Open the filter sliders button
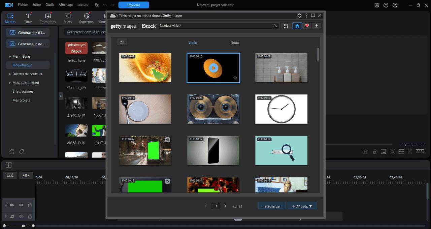The image size is (431, 229). (122, 42)
